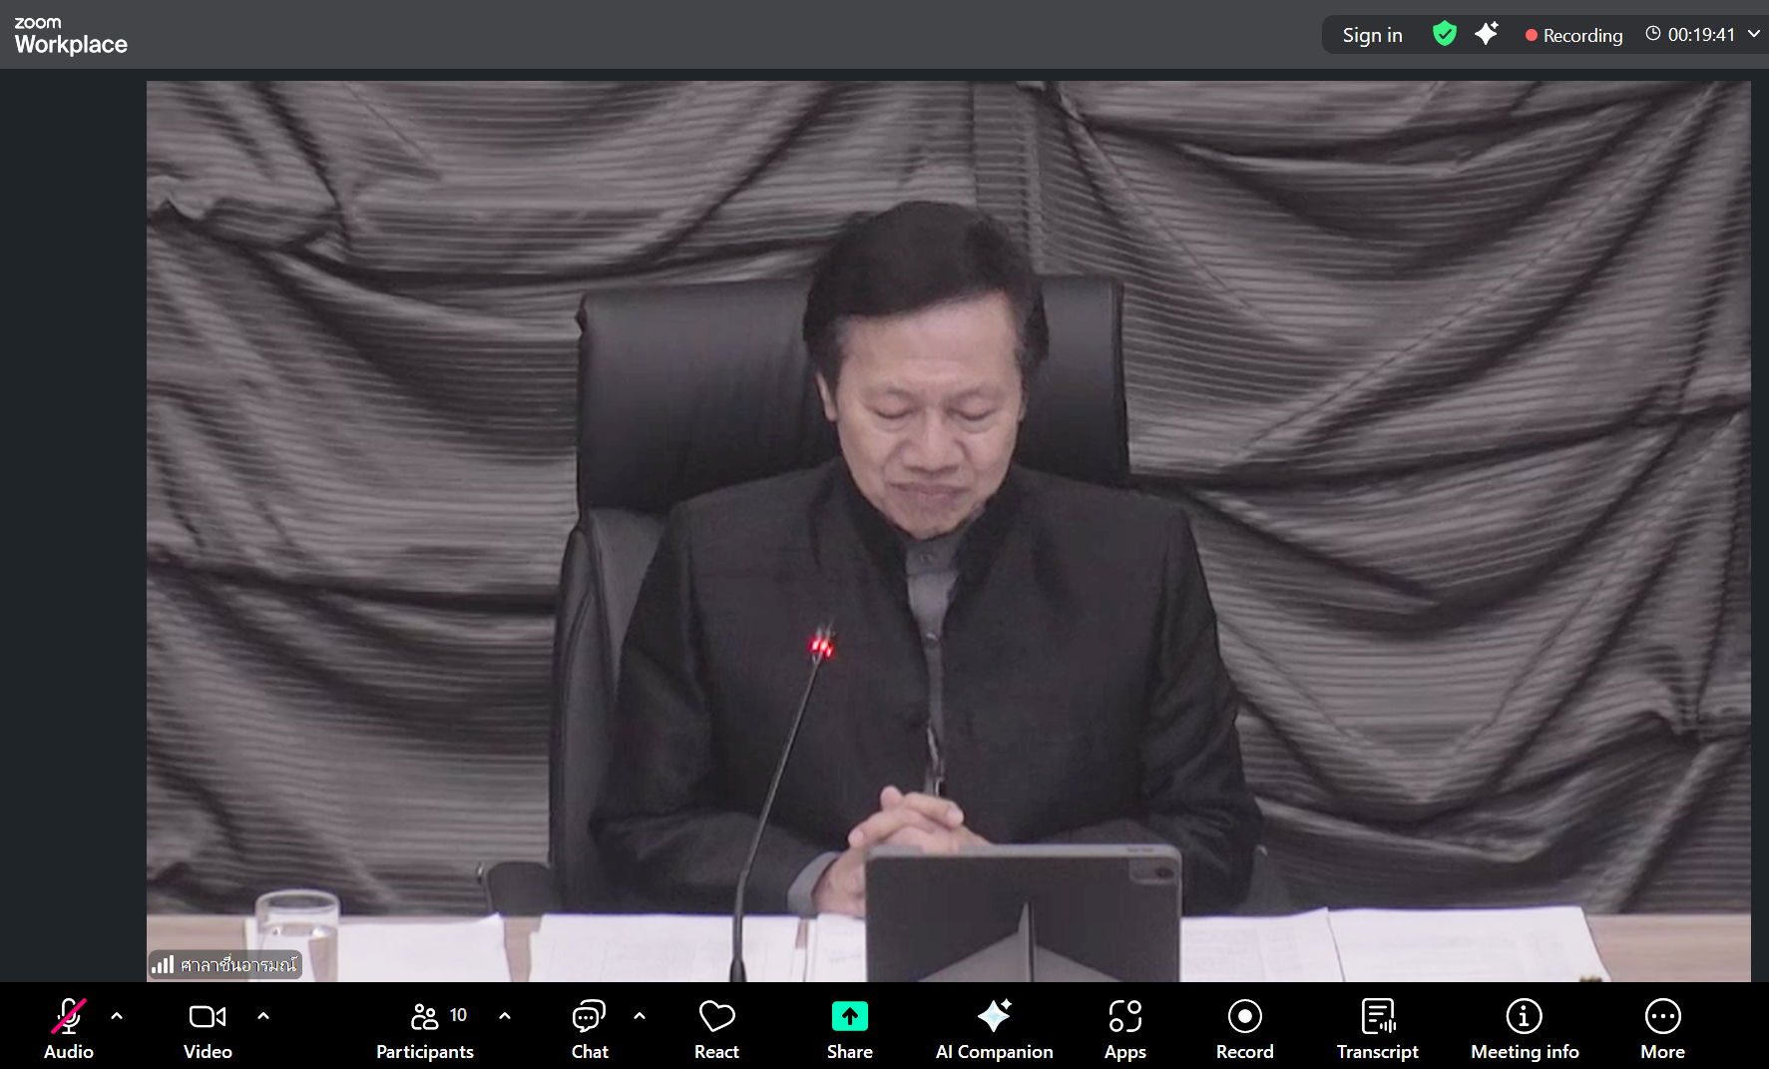Open the Apps panel
The image size is (1769, 1069).
[1124, 1028]
